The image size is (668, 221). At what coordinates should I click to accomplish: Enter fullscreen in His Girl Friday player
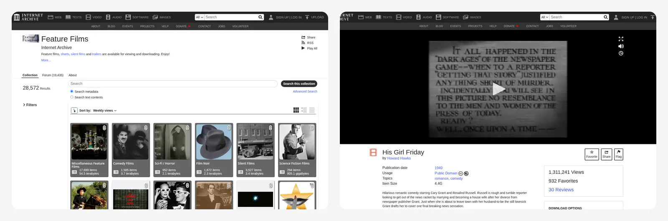[x=621, y=39]
